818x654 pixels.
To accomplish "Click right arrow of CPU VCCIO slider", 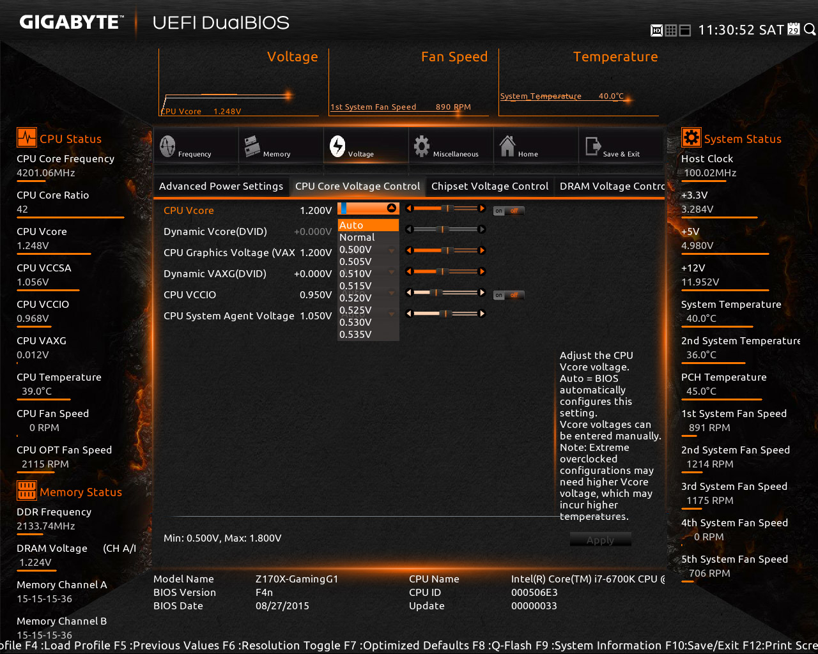I will click(x=482, y=293).
